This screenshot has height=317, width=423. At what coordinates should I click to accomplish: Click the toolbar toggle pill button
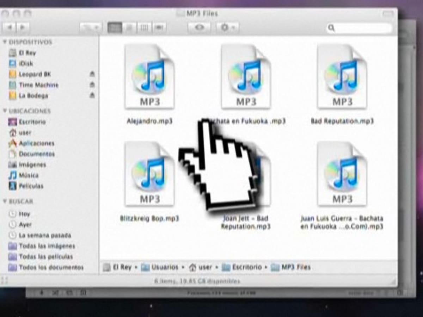(x=388, y=14)
